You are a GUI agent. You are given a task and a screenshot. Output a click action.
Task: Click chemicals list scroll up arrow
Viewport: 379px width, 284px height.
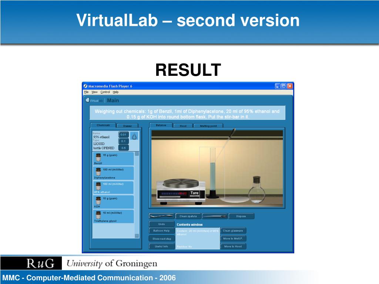[x=137, y=154]
